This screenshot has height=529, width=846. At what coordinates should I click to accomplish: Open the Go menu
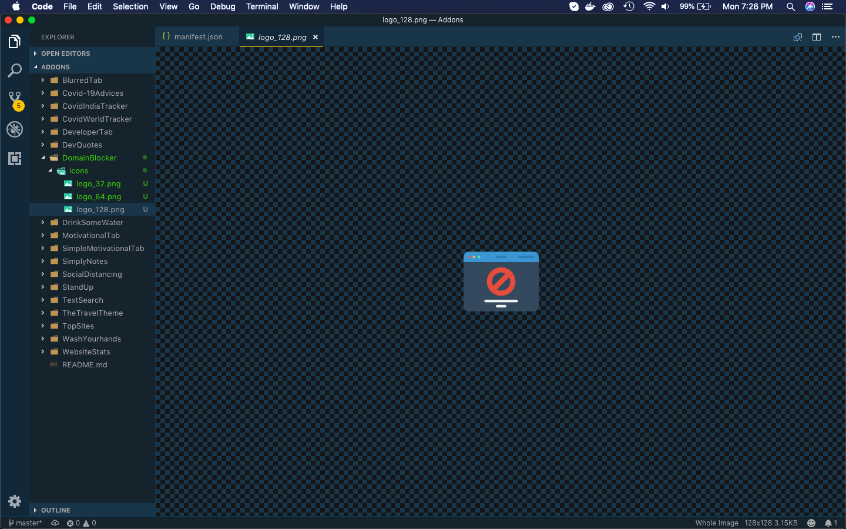coord(194,6)
